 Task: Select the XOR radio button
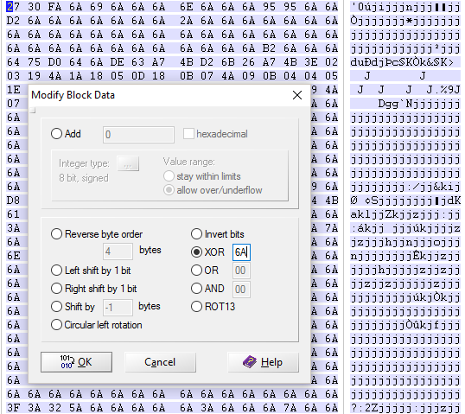tap(196, 252)
